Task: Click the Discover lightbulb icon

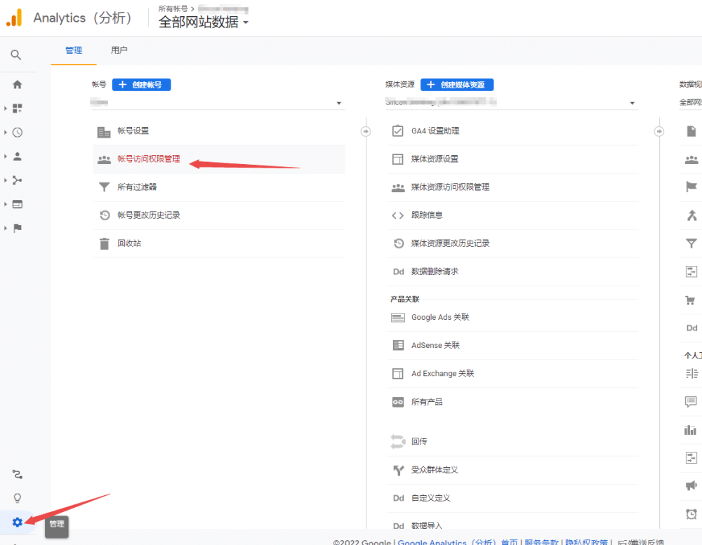Action: 18,498
